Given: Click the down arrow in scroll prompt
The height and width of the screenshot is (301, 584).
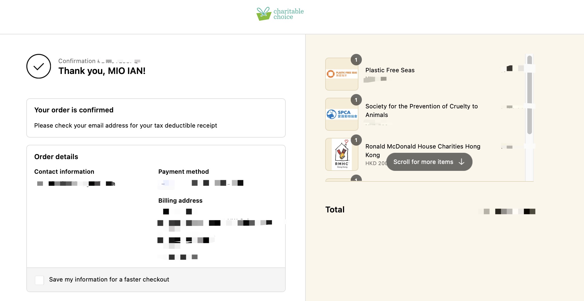Looking at the screenshot, I should coord(461,162).
